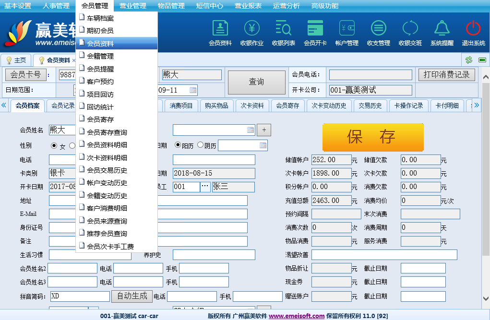Image resolution: width=490 pixels, height=320 pixels.
Task: Open employee lookup ellipsis button beside 001
Action: 205,187
